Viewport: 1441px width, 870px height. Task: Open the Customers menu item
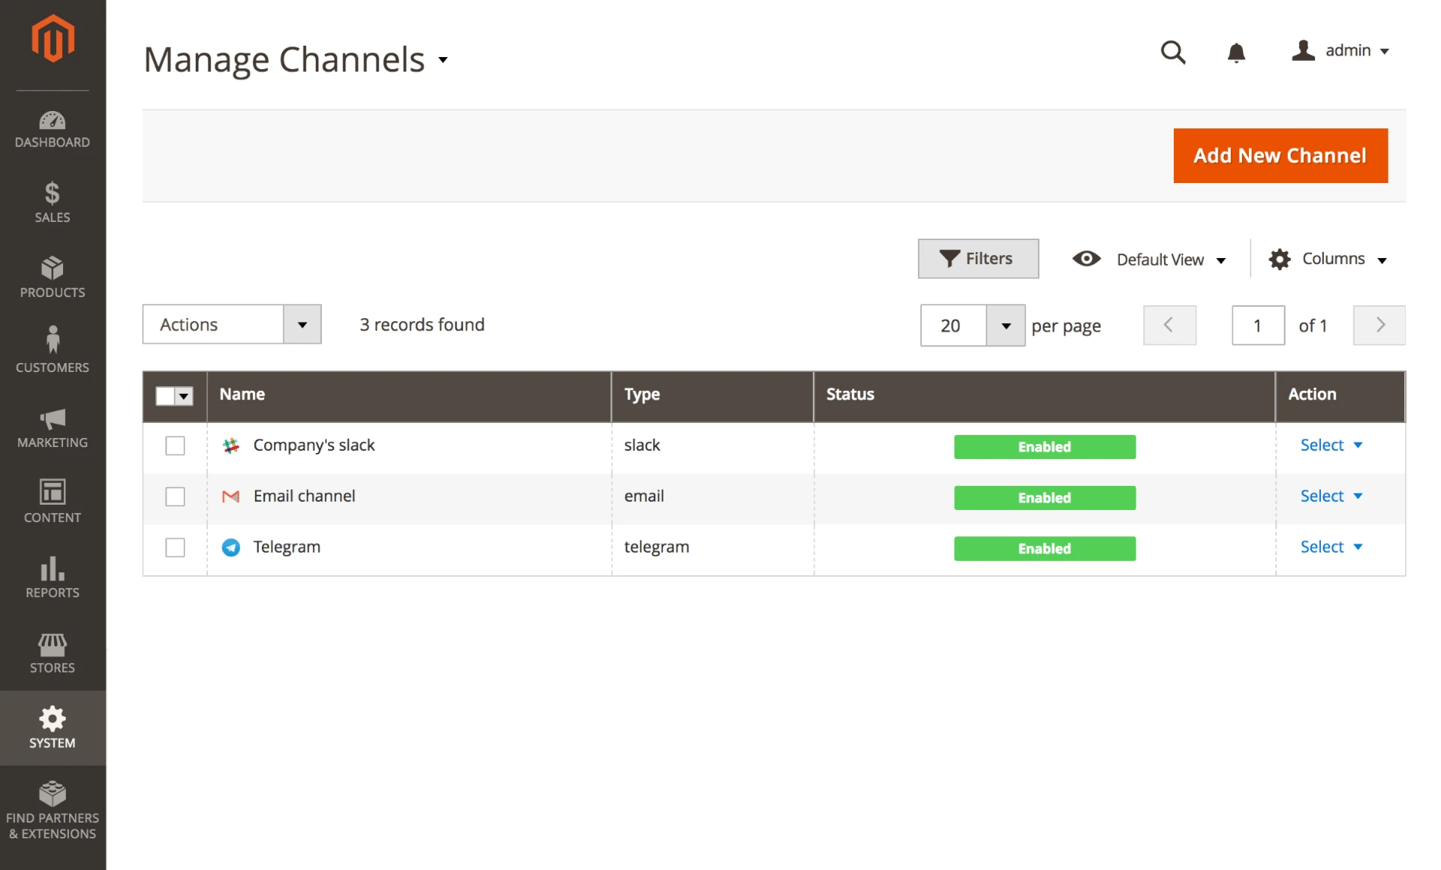53,350
